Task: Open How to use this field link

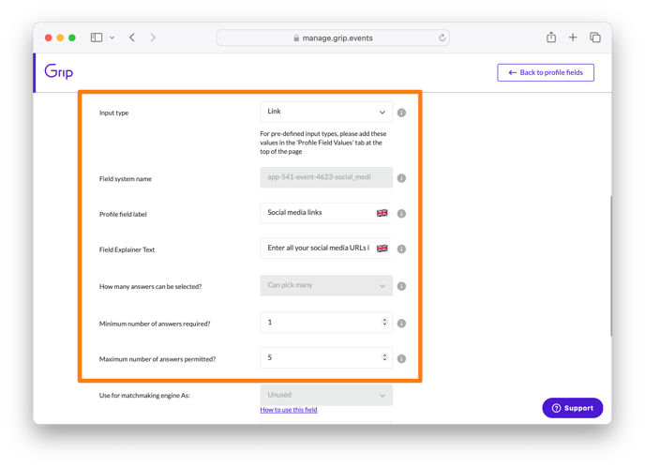Action: 289,410
